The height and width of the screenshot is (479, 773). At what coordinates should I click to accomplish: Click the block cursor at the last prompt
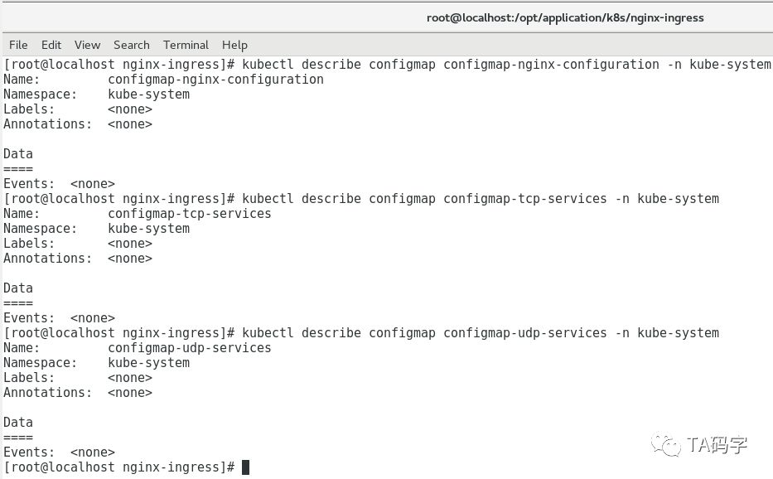click(x=245, y=467)
